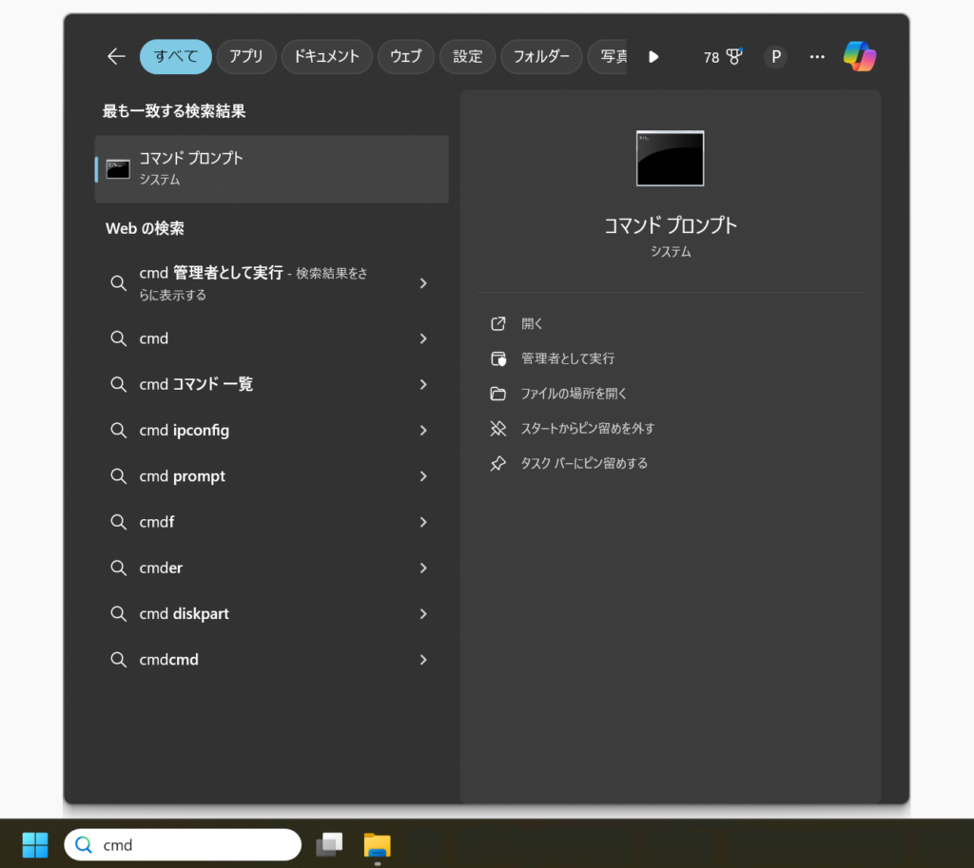
Task: Switch to the アプリ filter tab
Action: 245,56
